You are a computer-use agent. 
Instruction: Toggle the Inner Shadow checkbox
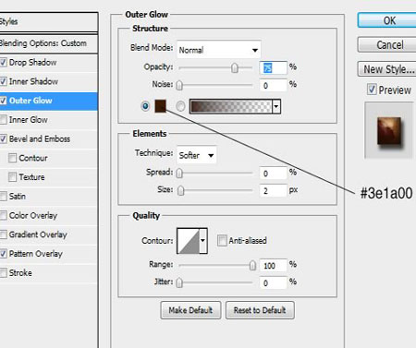coord(3,81)
